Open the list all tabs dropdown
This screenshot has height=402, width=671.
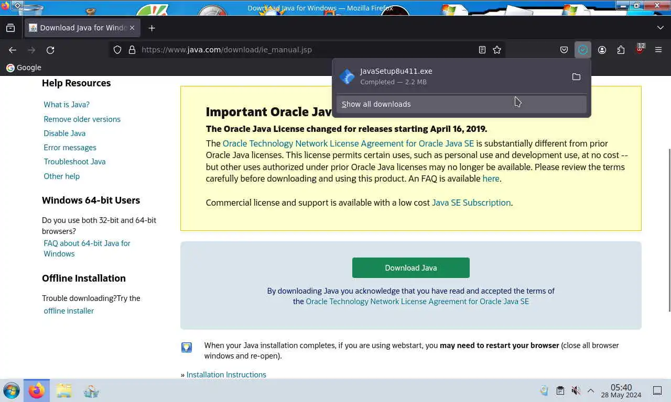[x=661, y=28]
